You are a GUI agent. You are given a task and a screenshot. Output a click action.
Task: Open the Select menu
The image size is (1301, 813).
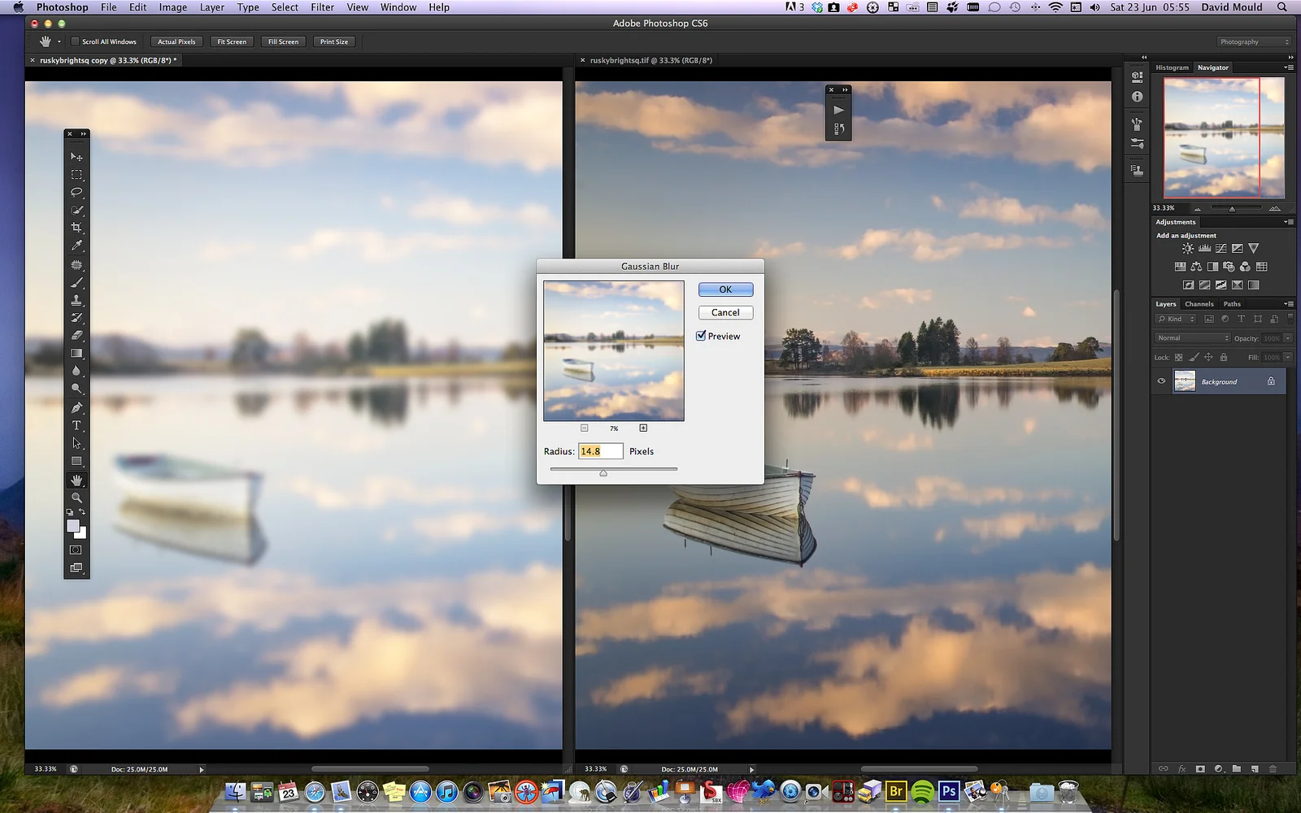(285, 7)
